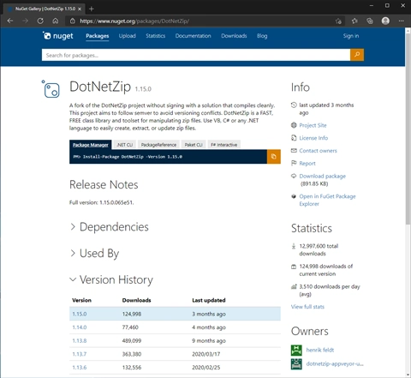Open the Downloads nav item
The height and width of the screenshot is (378, 411).
pos(234,36)
